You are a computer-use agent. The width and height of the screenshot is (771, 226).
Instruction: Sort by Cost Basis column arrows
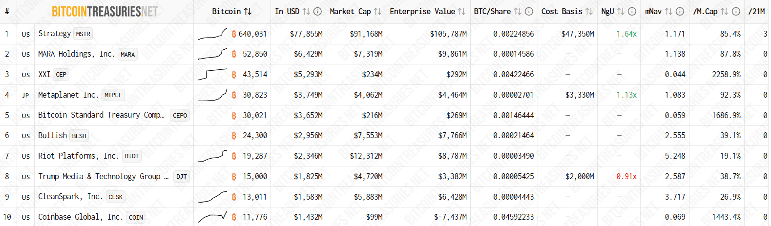pyautogui.click(x=589, y=11)
